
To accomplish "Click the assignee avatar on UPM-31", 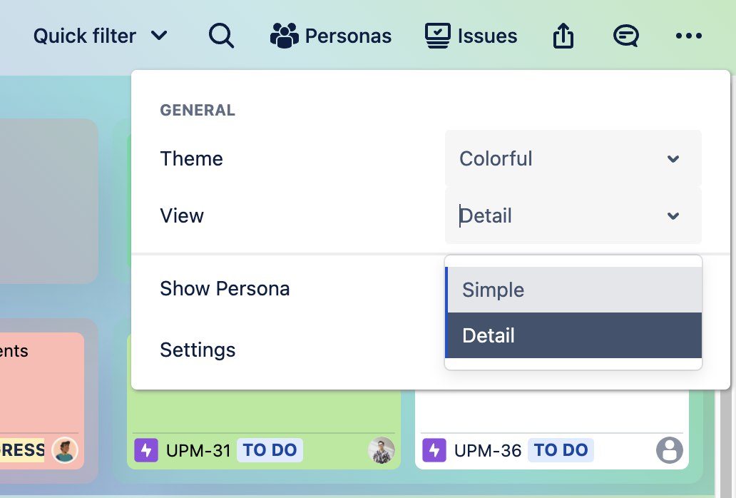I will pyautogui.click(x=381, y=450).
